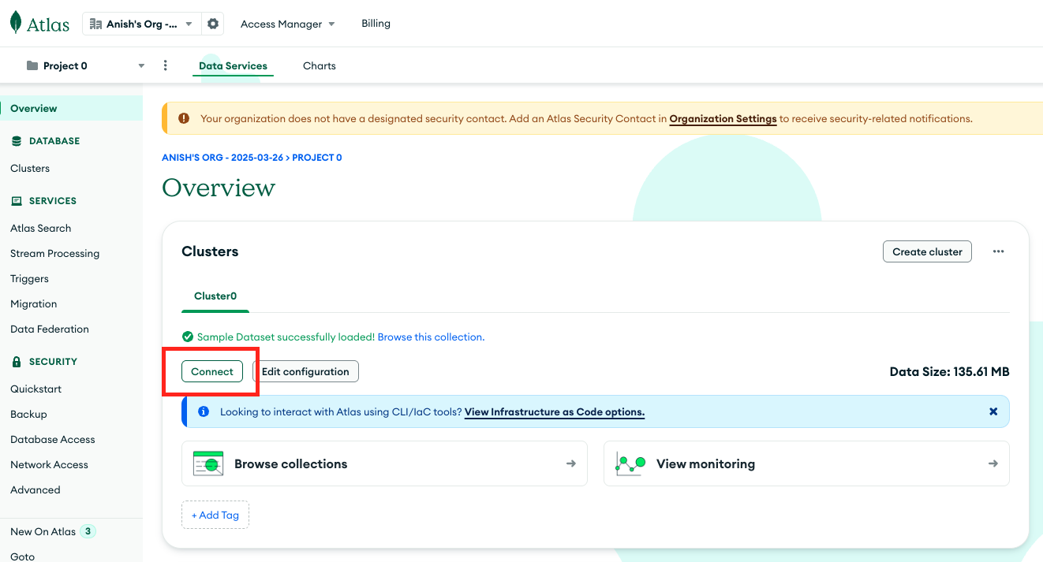Expand the Project 0 selector

pos(140,65)
